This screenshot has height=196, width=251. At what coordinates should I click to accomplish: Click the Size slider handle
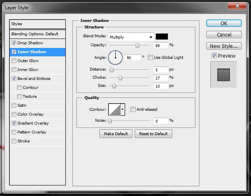point(114,86)
